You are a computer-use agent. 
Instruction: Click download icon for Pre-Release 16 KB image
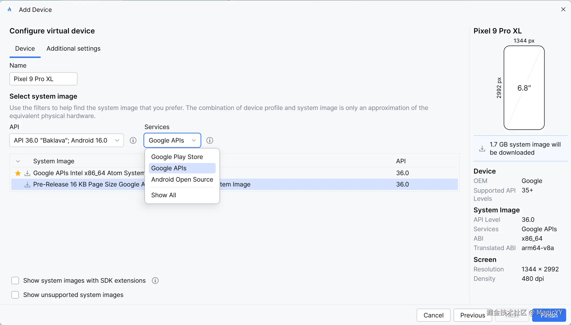tap(27, 185)
